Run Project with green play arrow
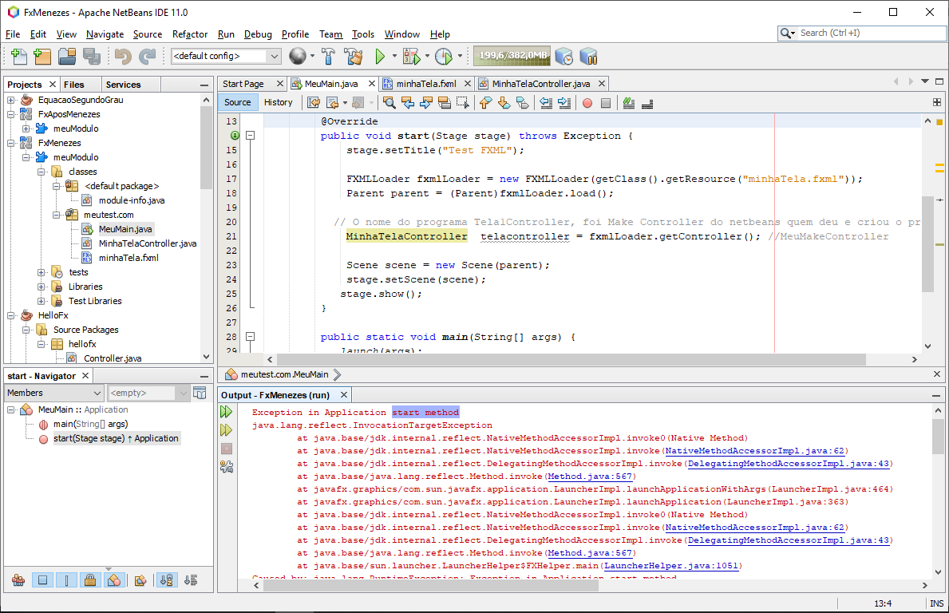The image size is (949, 613). pyautogui.click(x=380, y=57)
